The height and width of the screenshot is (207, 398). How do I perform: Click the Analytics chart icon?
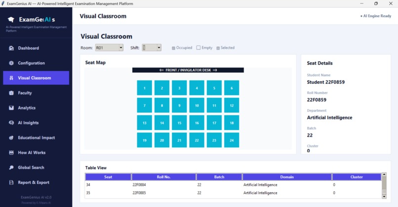pos(11,108)
